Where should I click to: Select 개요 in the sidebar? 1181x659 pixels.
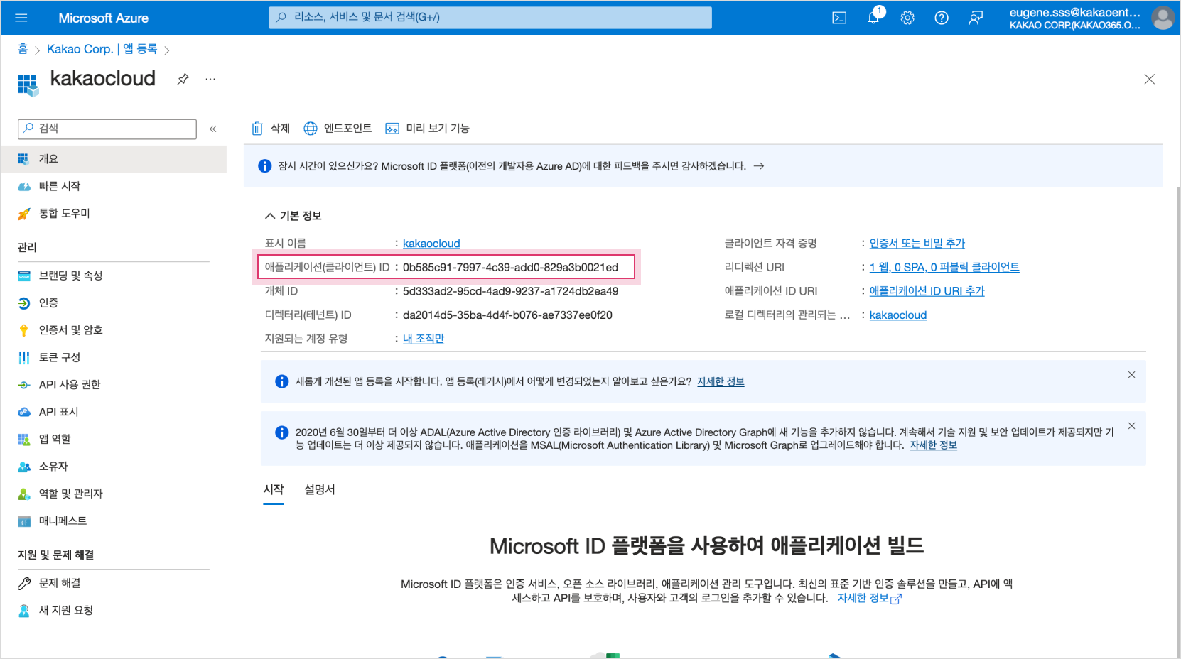pyautogui.click(x=114, y=159)
